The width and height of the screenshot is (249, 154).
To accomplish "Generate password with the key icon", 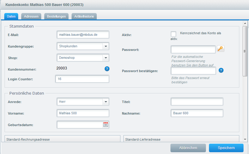I will [x=220, y=49].
